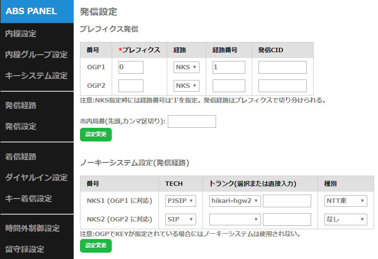The image size is (378, 259).
Task: Open the NKS2 TECH SIP dropdown
Action: [x=180, y=219]
